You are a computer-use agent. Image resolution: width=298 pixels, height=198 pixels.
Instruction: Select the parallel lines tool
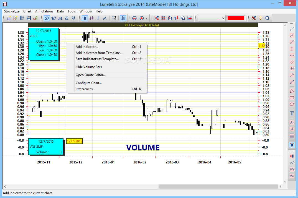[292, 62]
